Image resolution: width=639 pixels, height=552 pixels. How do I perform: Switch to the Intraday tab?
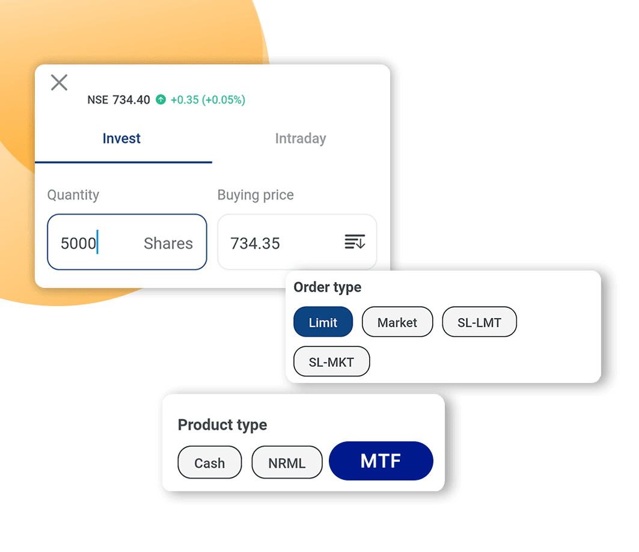pyautogui.click(x=301, y=138)
